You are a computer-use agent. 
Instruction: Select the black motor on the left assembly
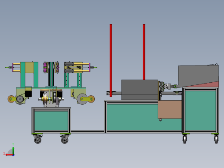28,94
